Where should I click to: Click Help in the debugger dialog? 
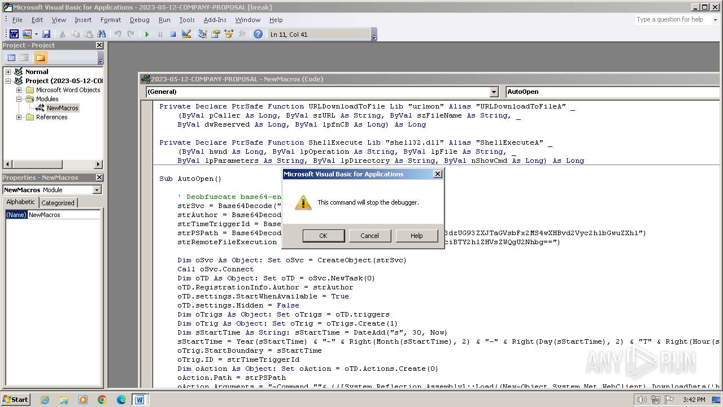(416, 236)
